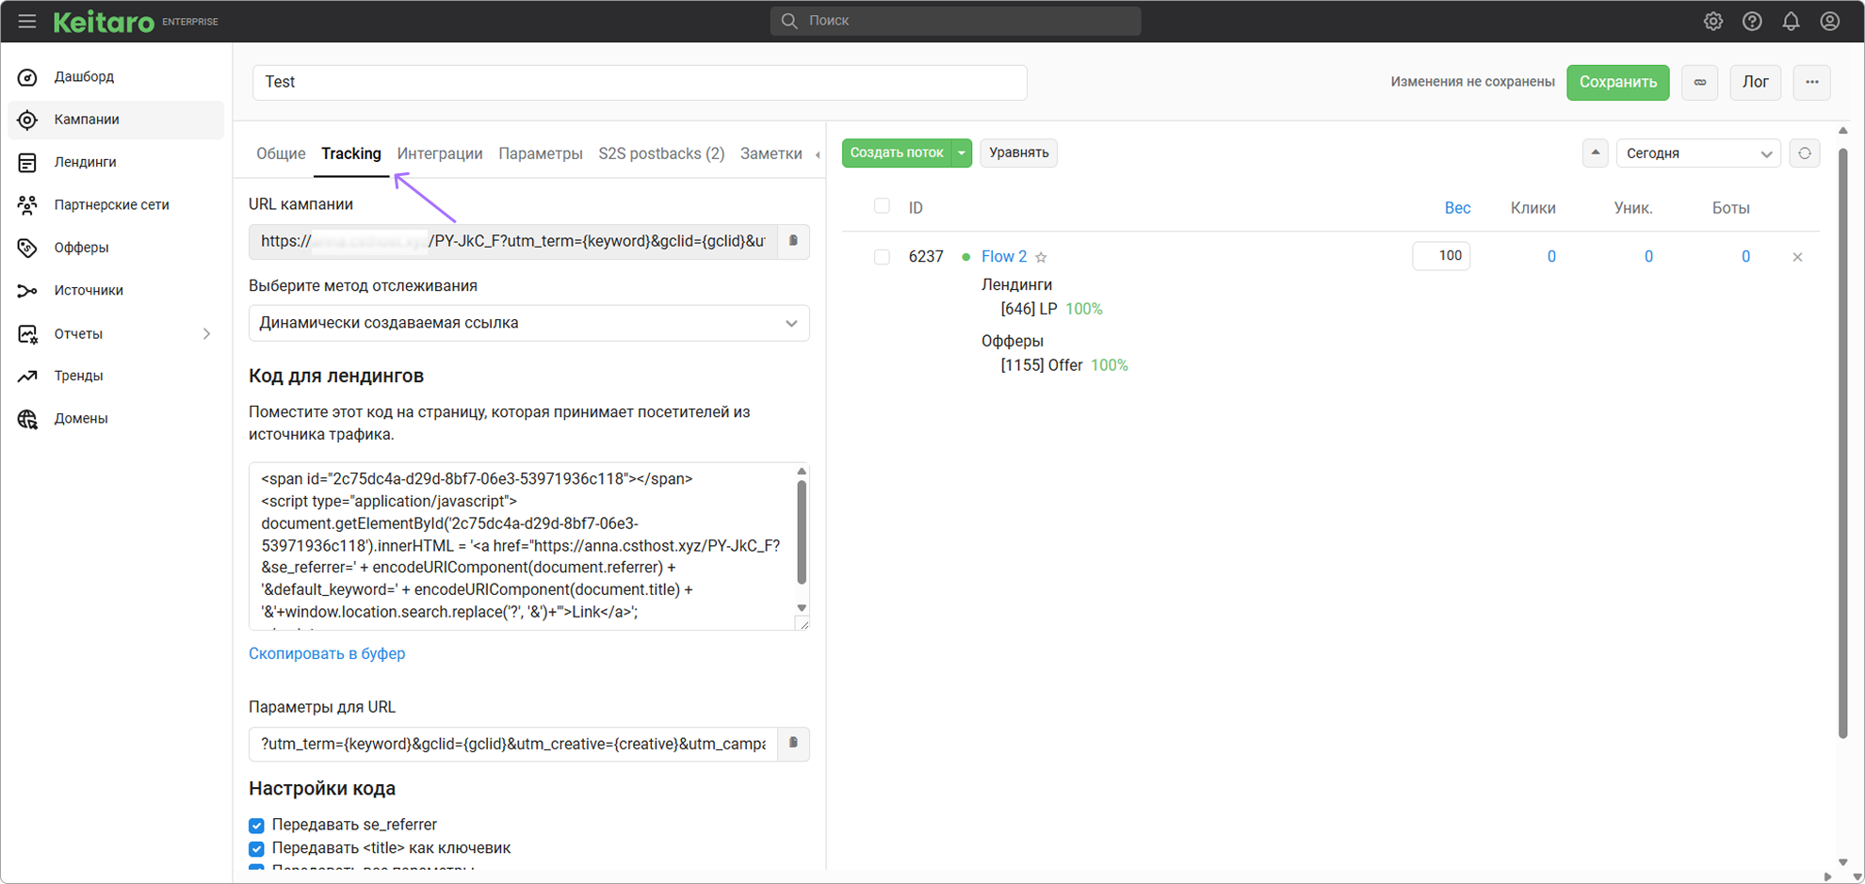Screen dimensions: 1865x884
Task: Click the campaign name field Test
Action: pos(640,82)
